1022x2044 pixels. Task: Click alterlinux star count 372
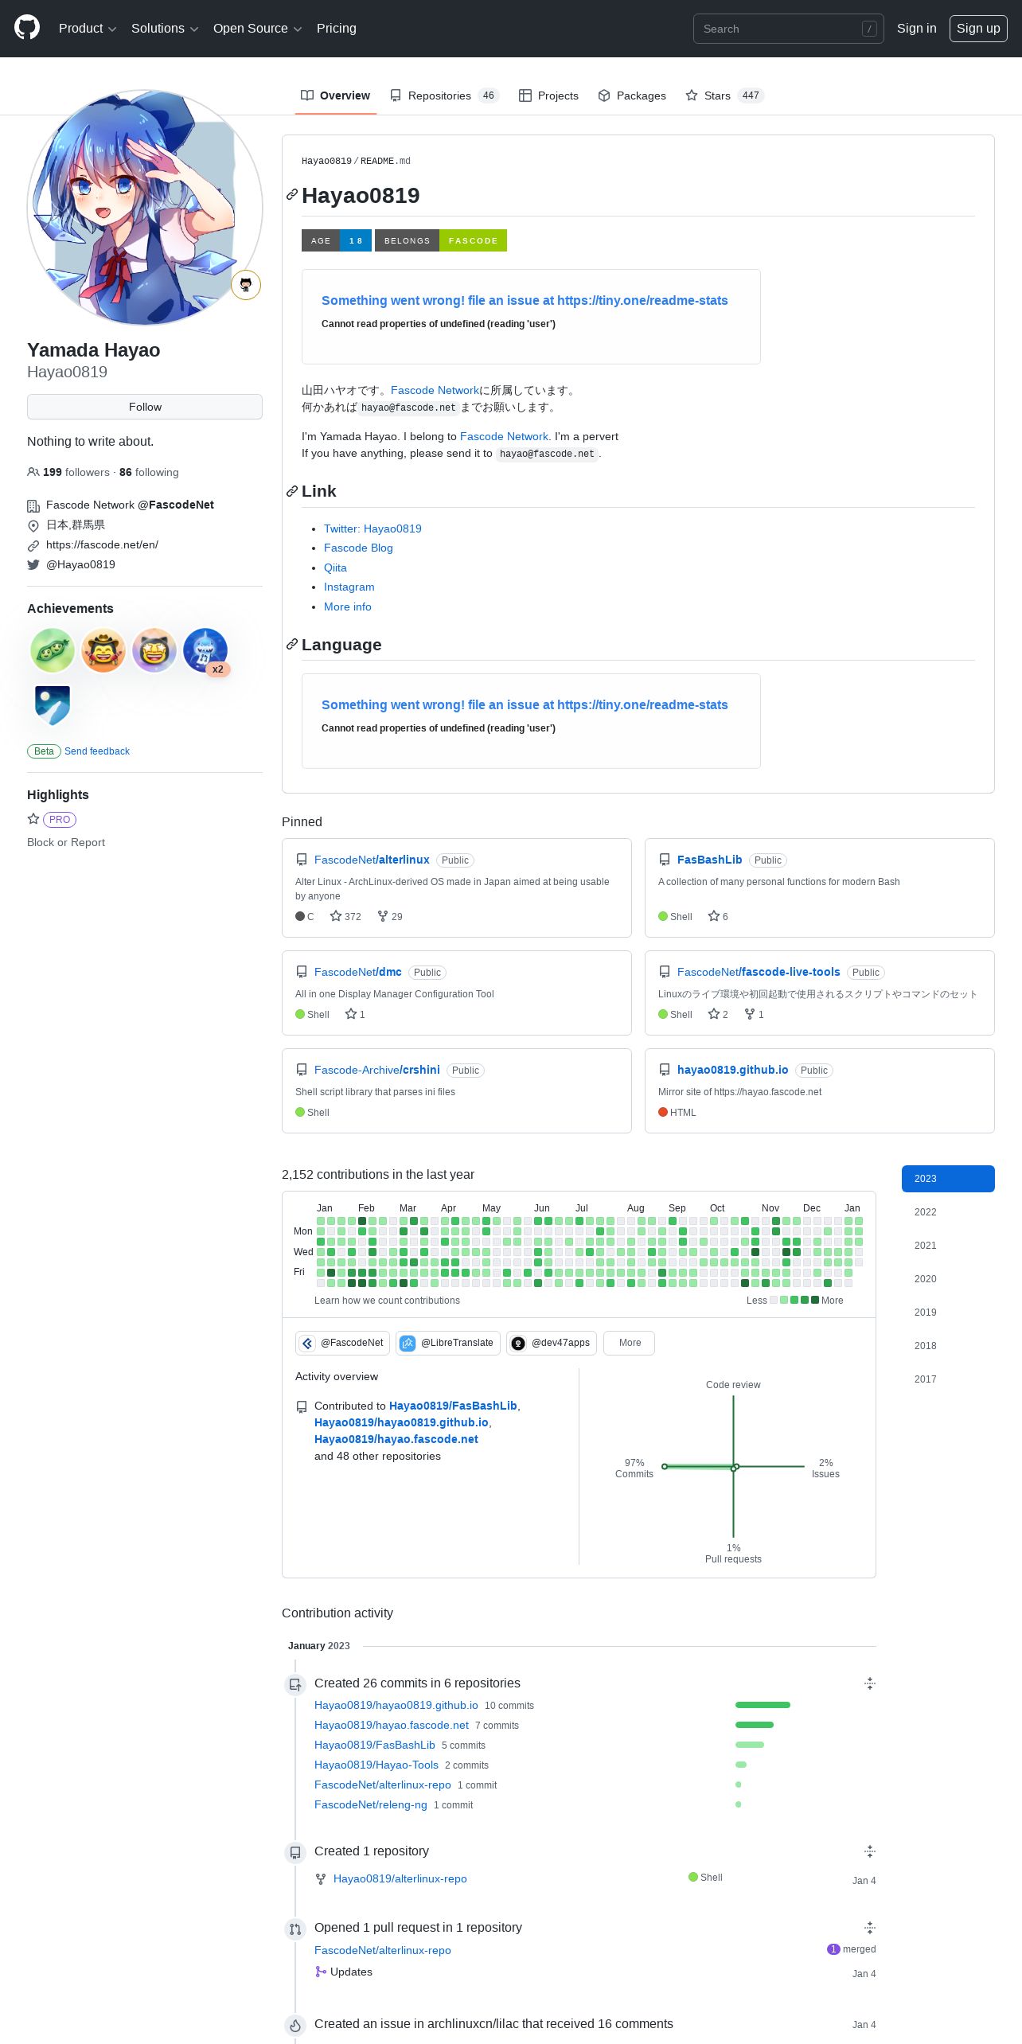[x=345, y=916]
